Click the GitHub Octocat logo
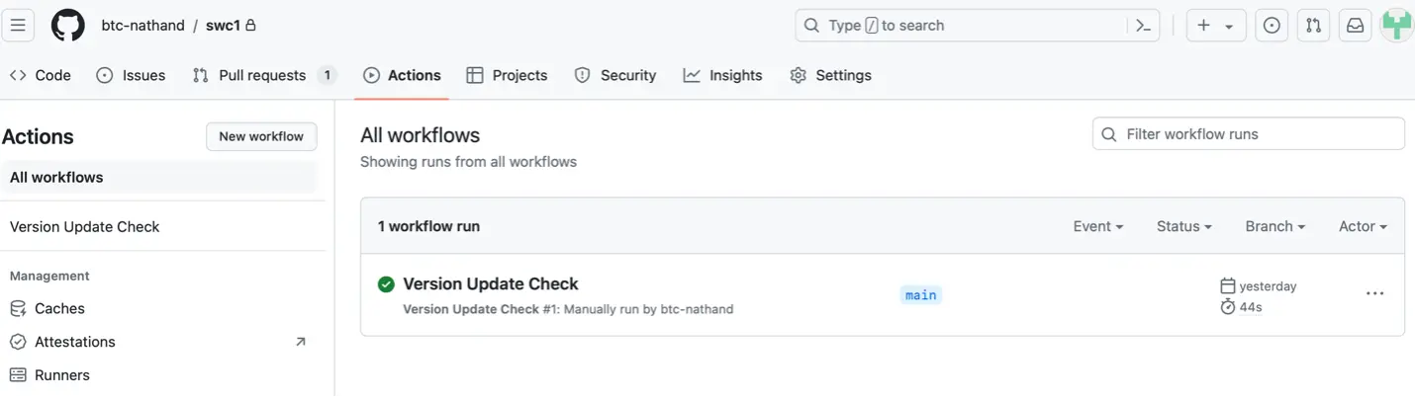 [x=67, y=26]
